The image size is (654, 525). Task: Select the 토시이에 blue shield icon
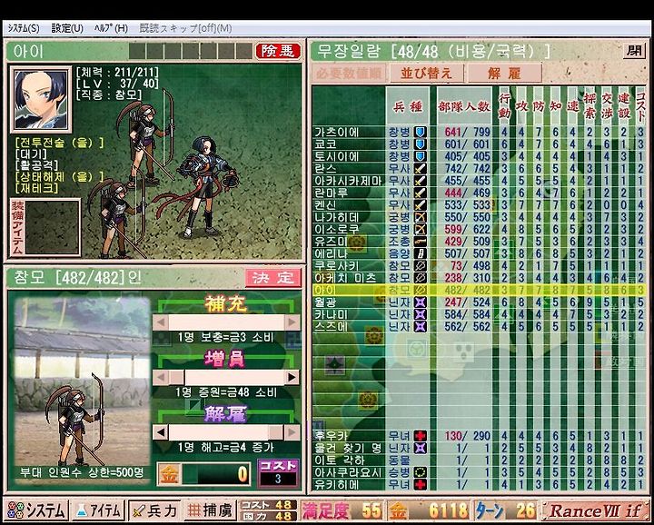coord(421,157)
